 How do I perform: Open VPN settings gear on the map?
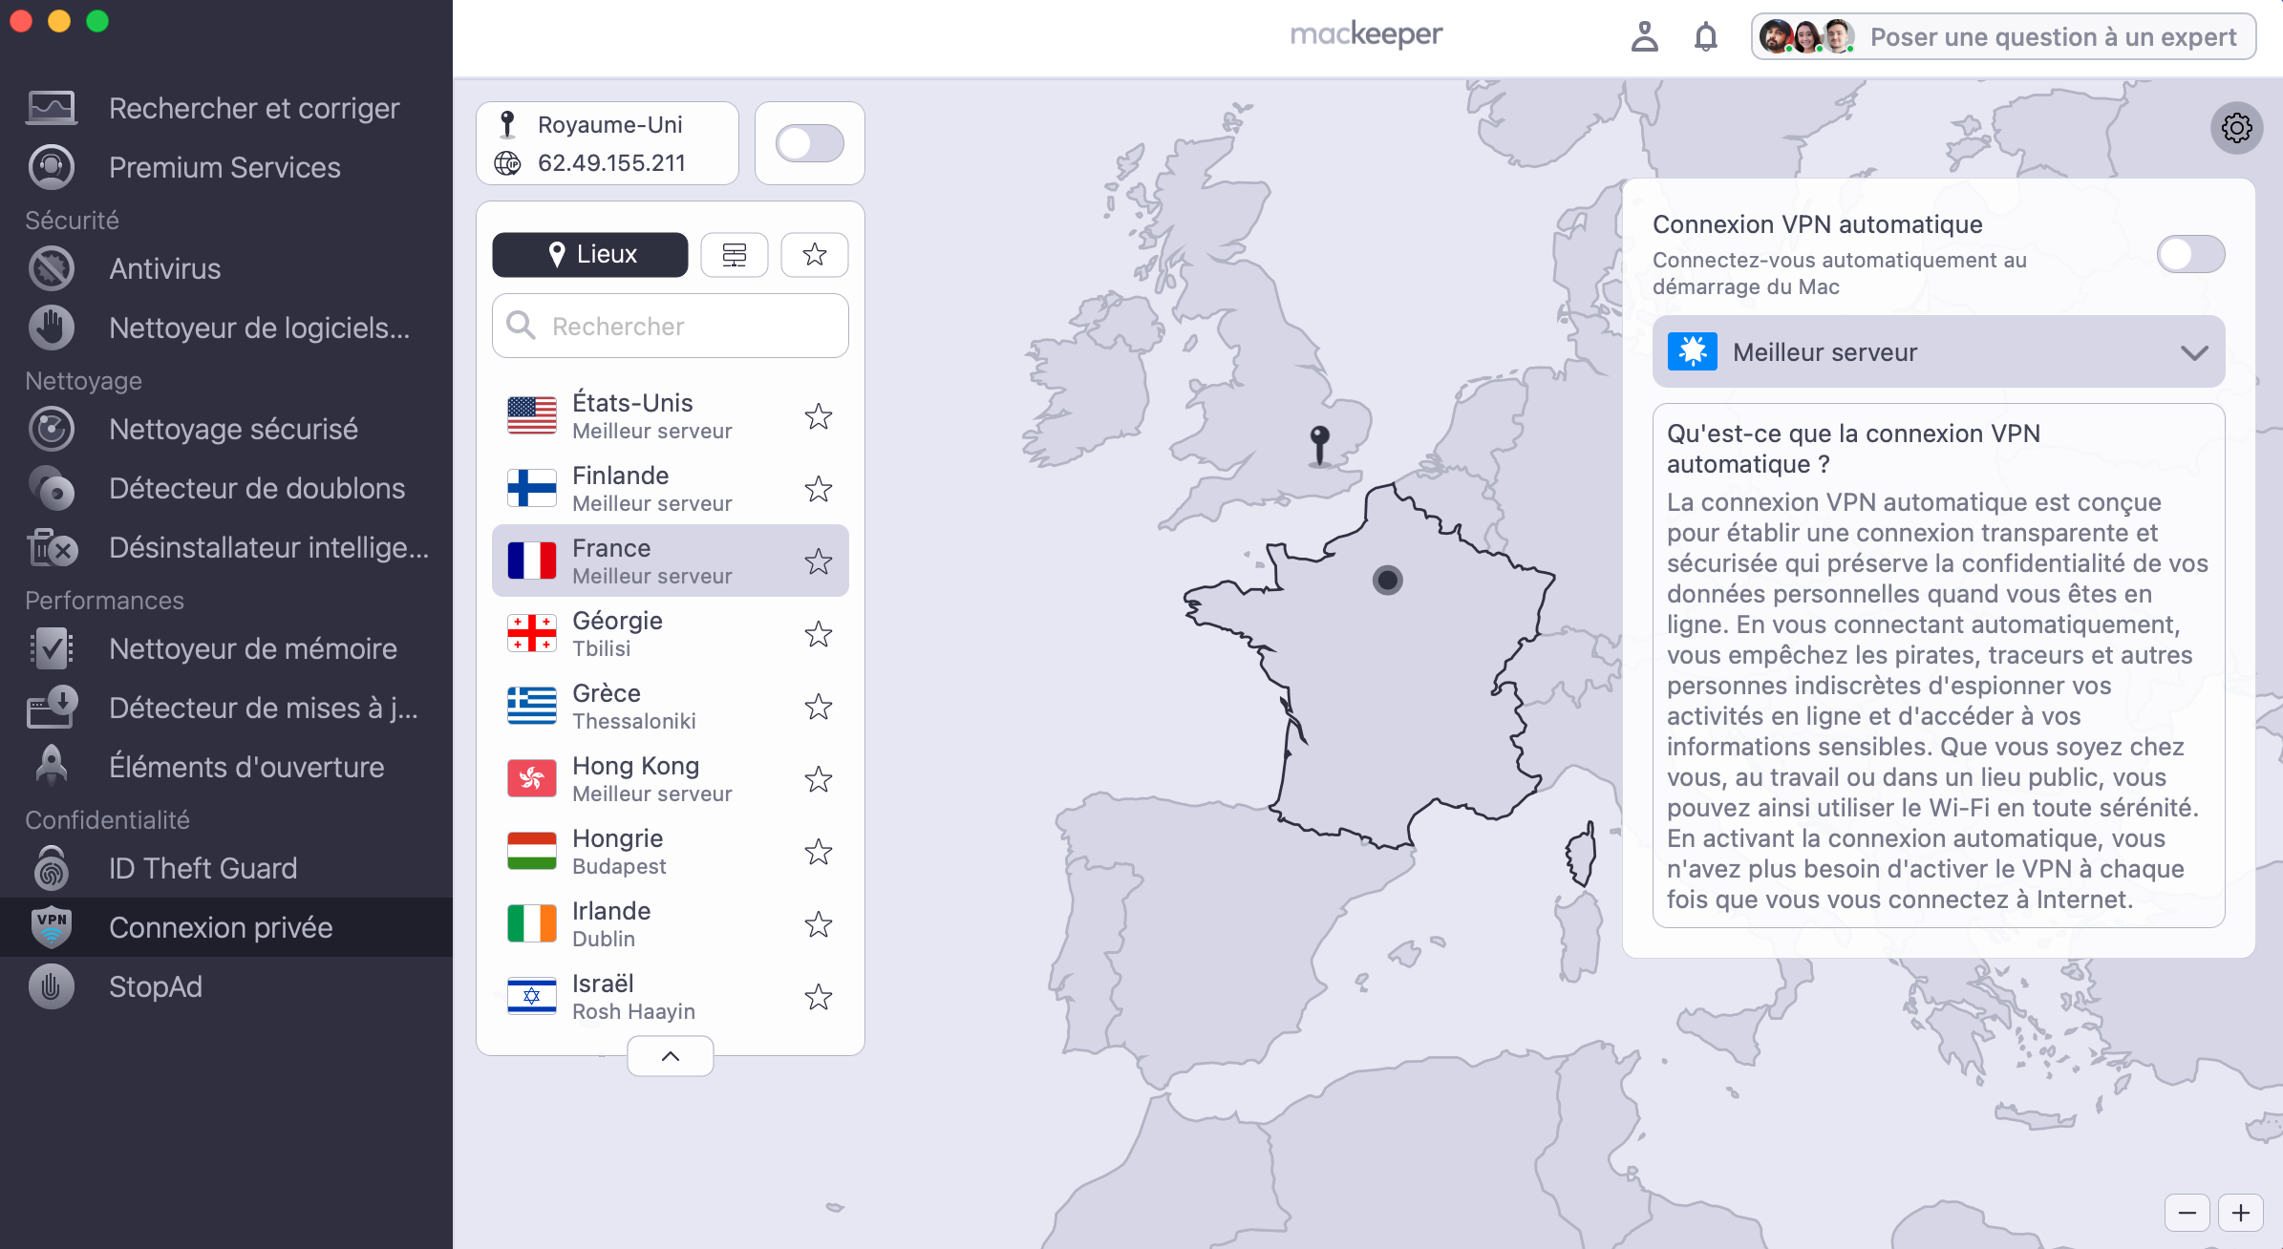(x=2236, y=127)
